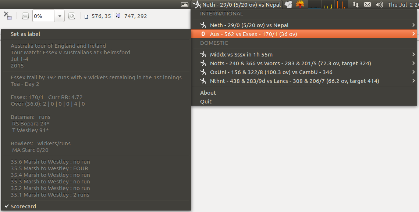
Task: Click the 'Over (36.0)' ball-by-ball line
Action: point(47,104)
